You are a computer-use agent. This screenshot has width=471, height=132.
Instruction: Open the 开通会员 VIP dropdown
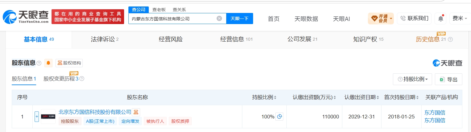click(381, 19)
